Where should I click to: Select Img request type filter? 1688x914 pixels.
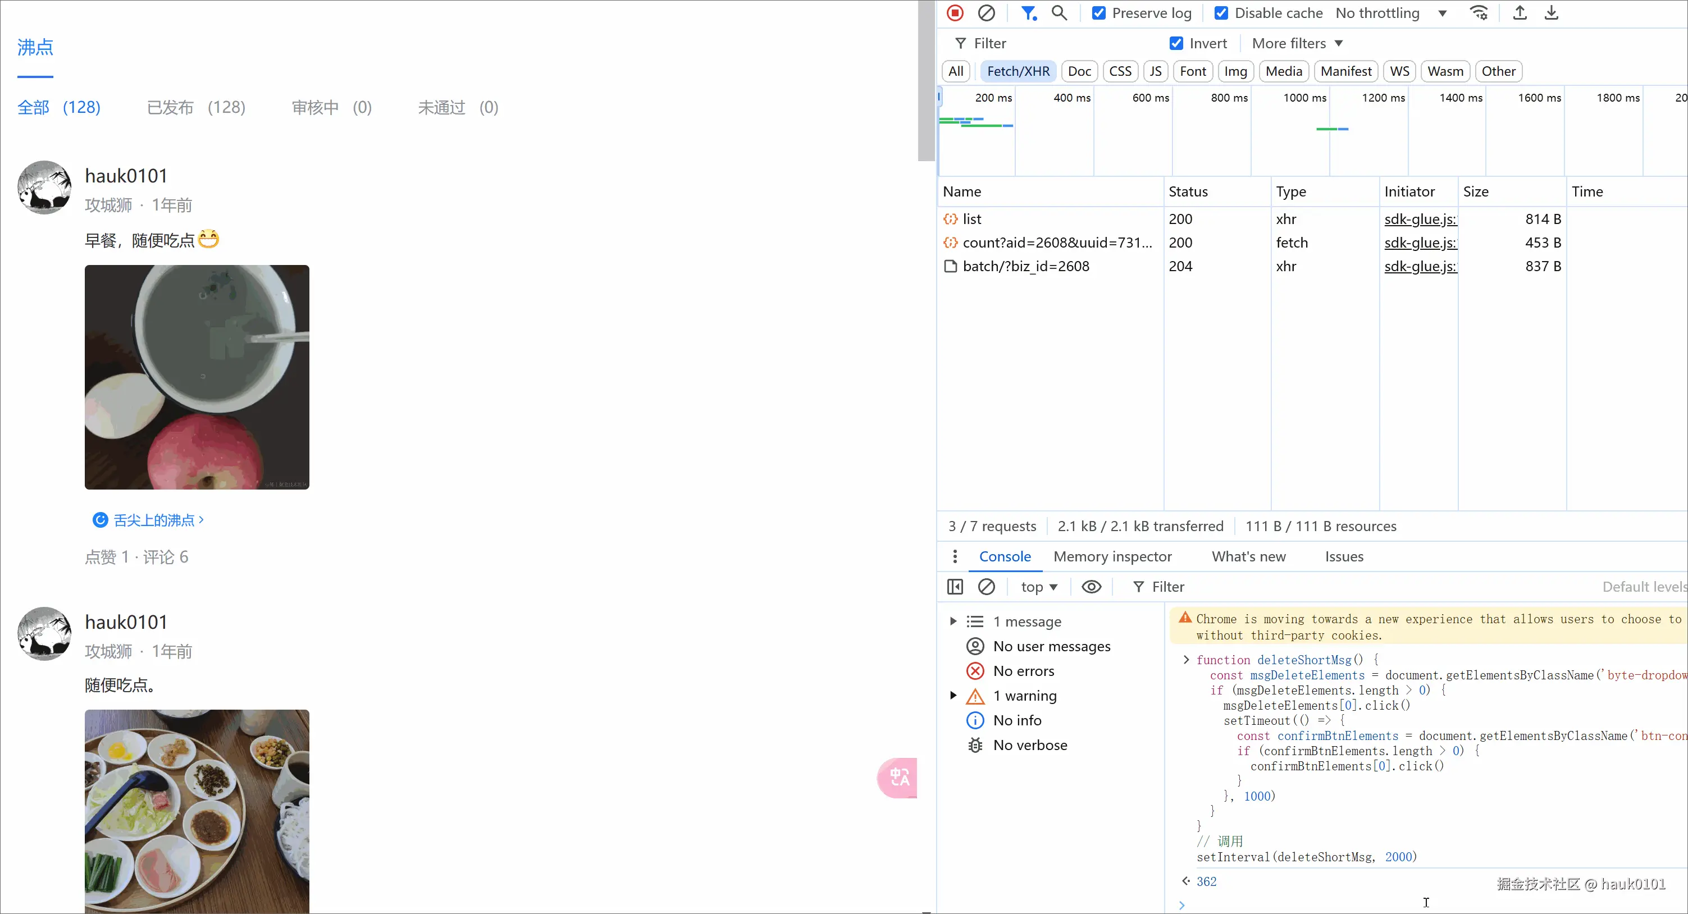click(x=1235, y=71)
